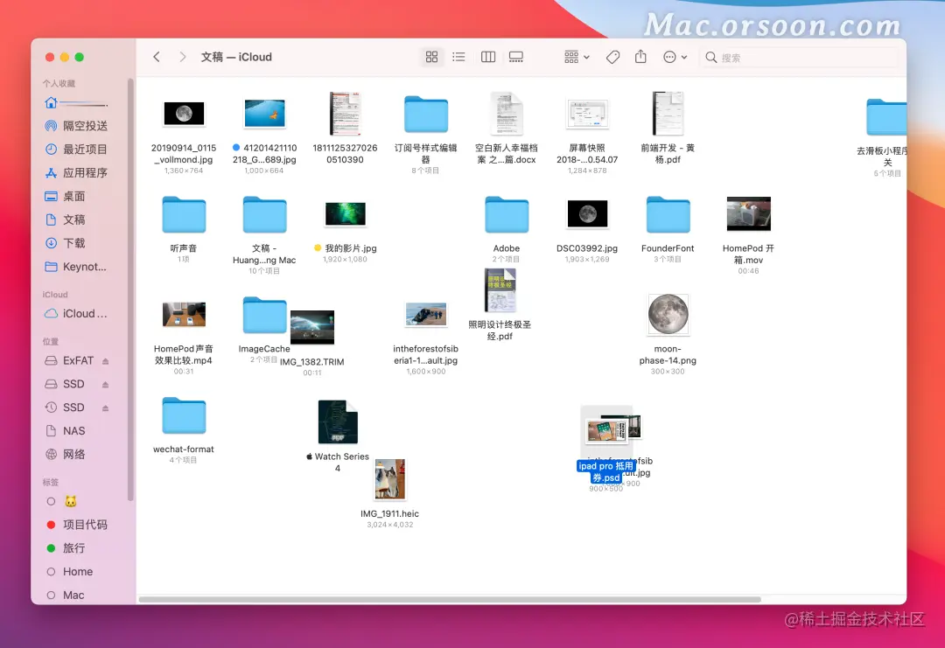The width and height of the screenshot is (945, 648).
Task: Select 听声音 folder
Action: click(184, 215)
